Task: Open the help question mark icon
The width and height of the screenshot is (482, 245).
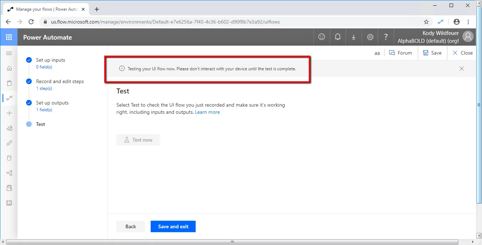Action: pyautogui.click(x=386, y=37)
